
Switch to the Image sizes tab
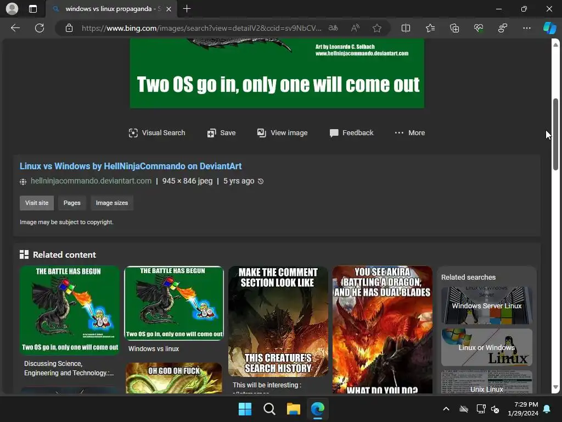coord(112,203)
